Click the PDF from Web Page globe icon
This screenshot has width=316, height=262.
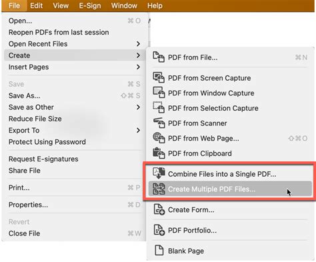coord(159,138)
